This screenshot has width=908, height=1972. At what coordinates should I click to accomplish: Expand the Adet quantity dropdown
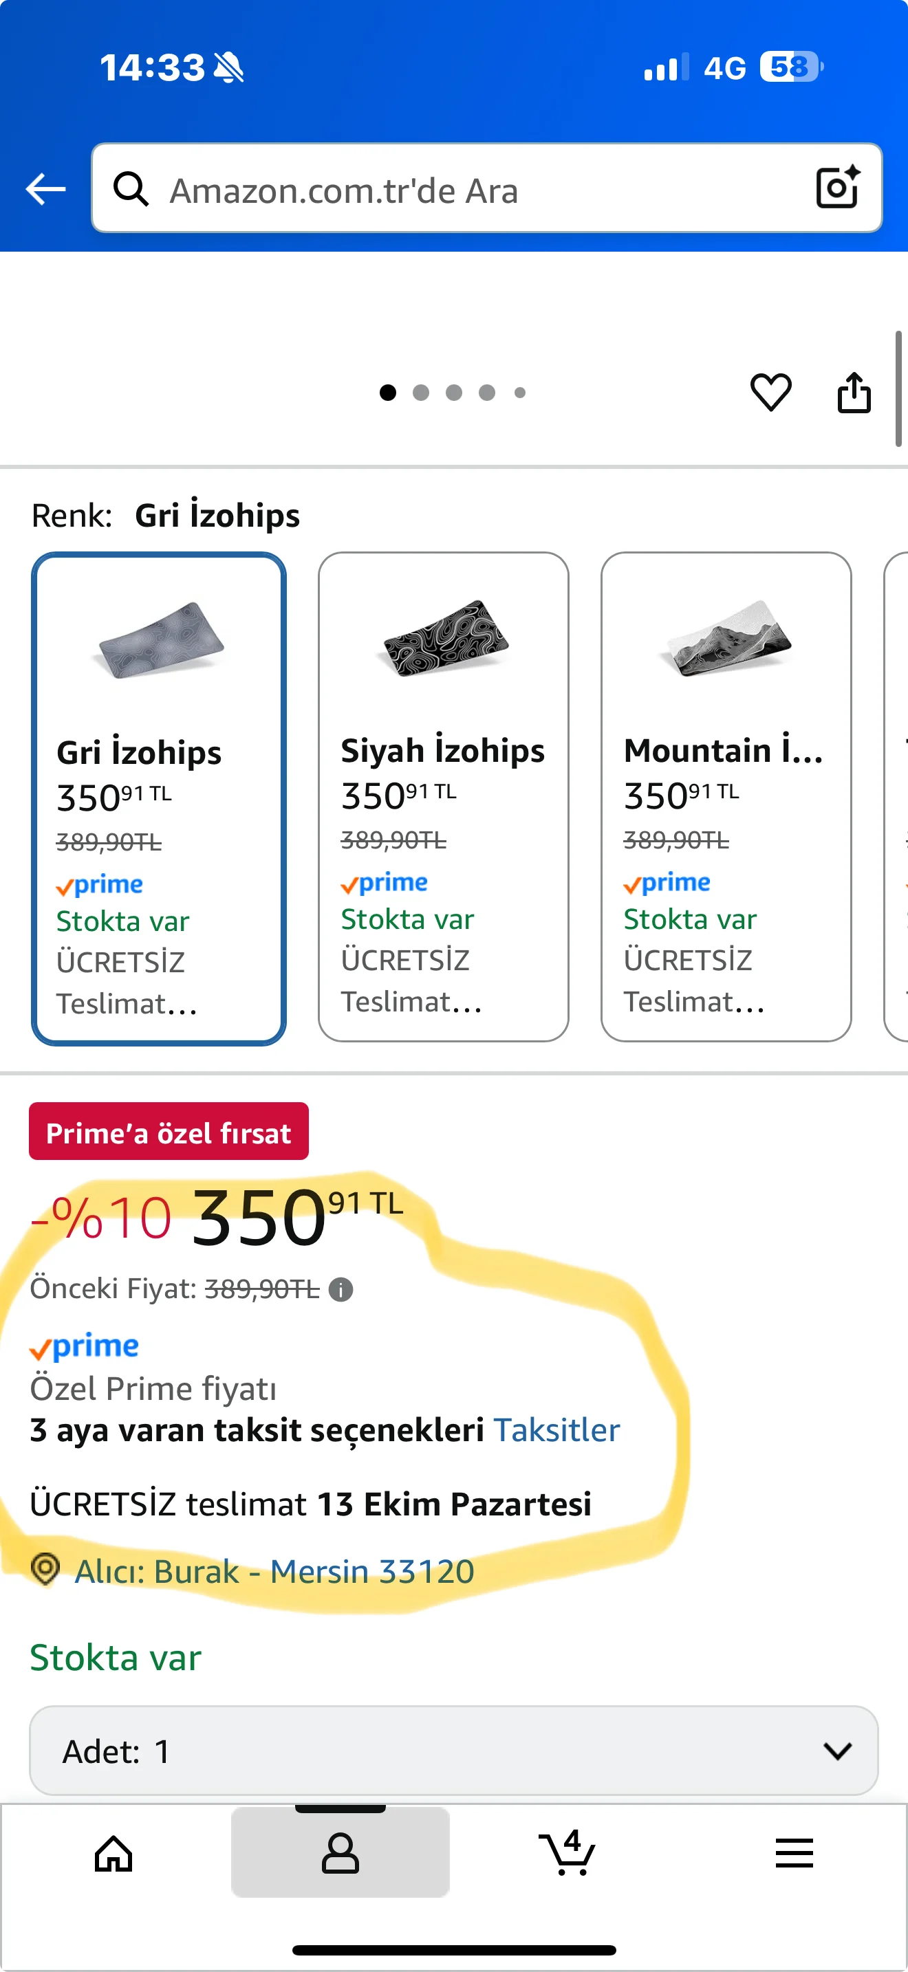(x=453, y=1751)
